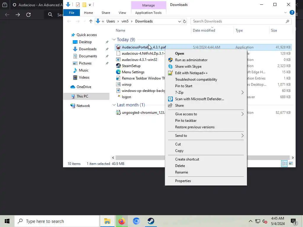This screenshot has height=227, width=303.
Task: Click the Type here to search box
Action: [57, 221]
